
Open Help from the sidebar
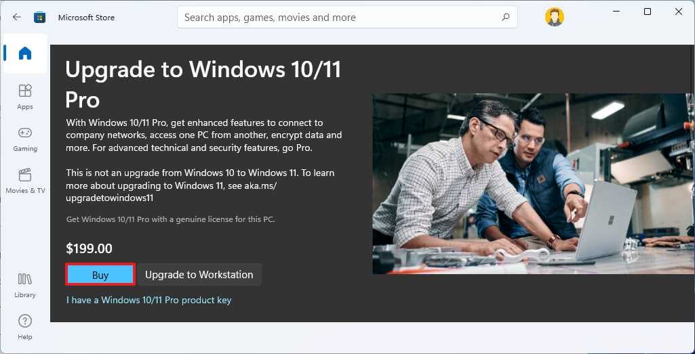[25, 326]
